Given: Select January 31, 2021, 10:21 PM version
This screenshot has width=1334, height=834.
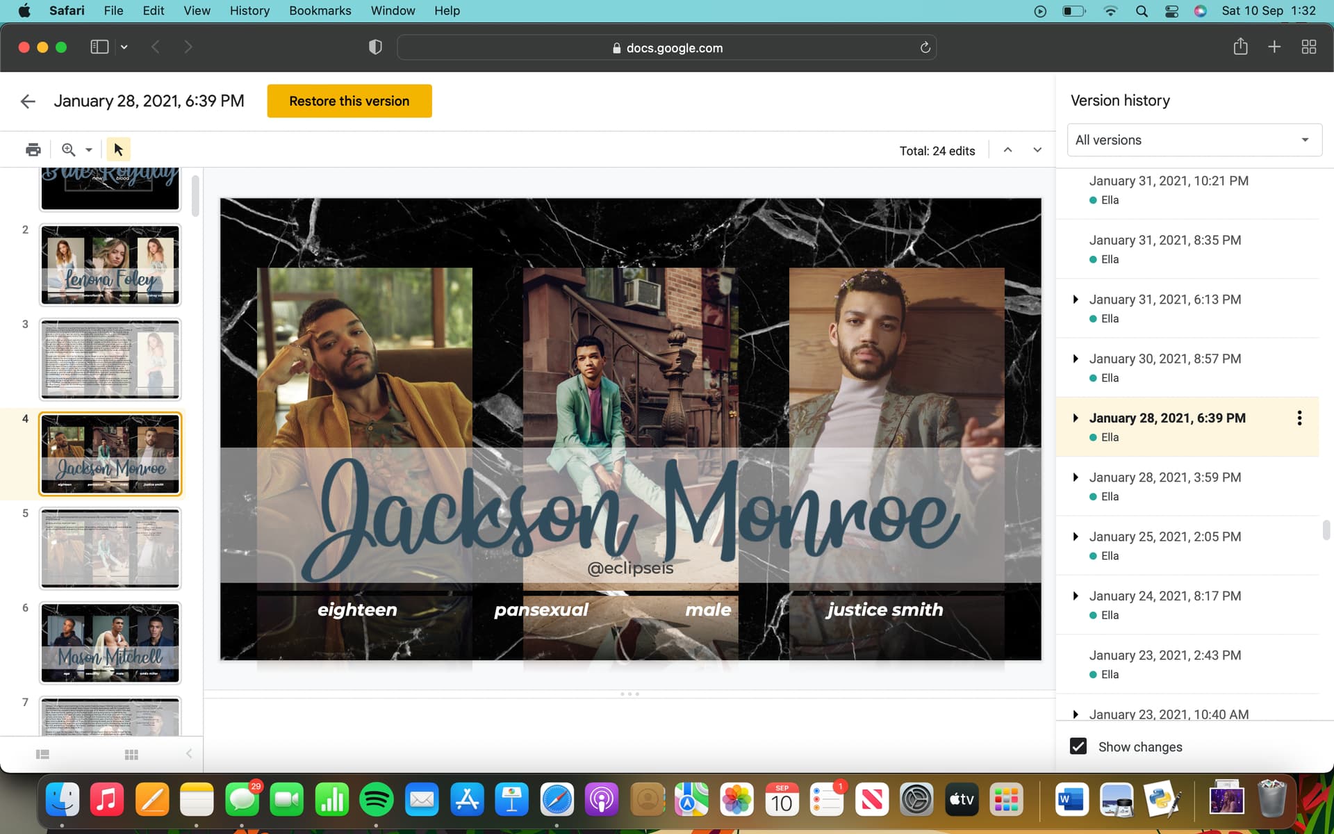Looking at the screenshot, I should (1187, 190).
